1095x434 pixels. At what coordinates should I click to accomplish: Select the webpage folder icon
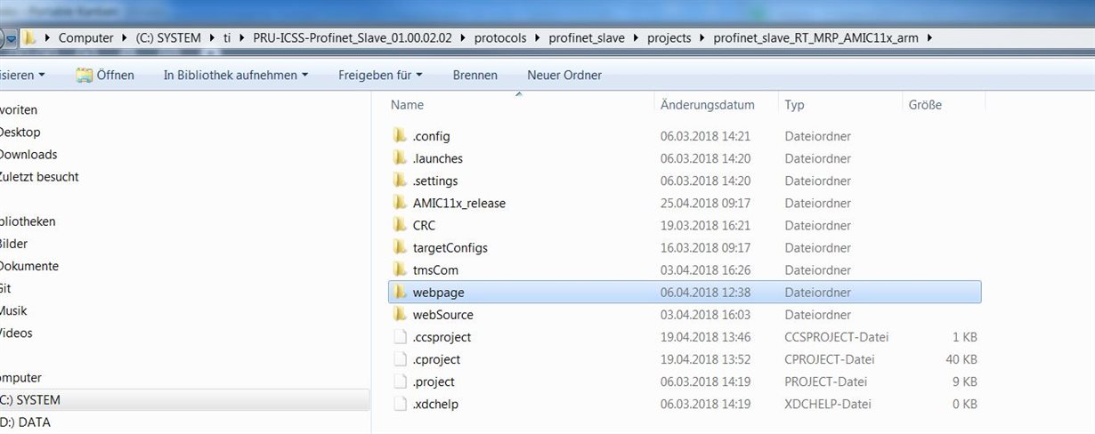[400, 292]
